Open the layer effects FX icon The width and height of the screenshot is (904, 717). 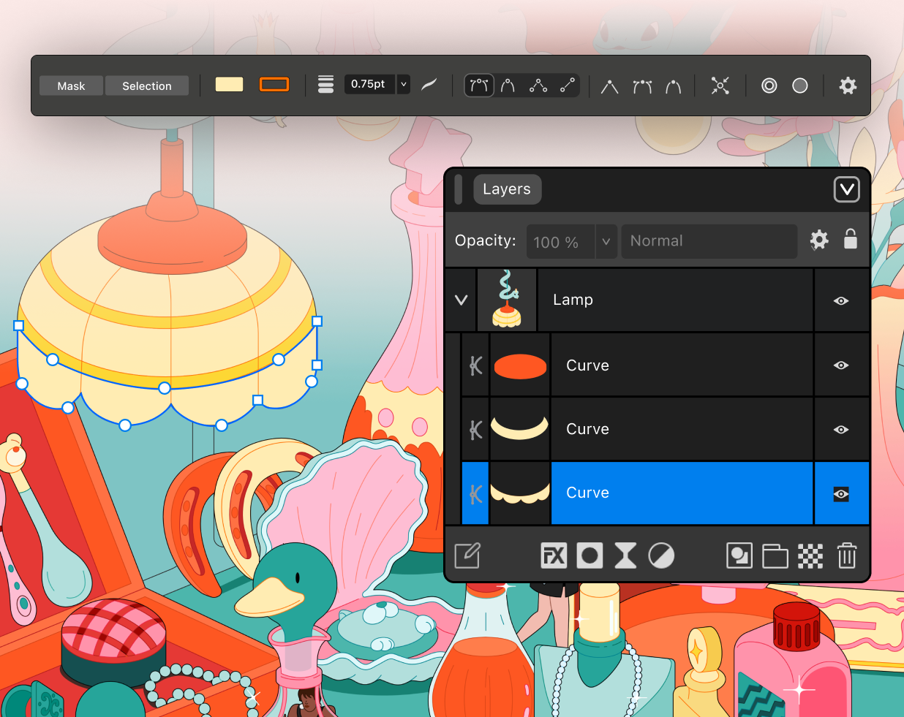[554, 556]
